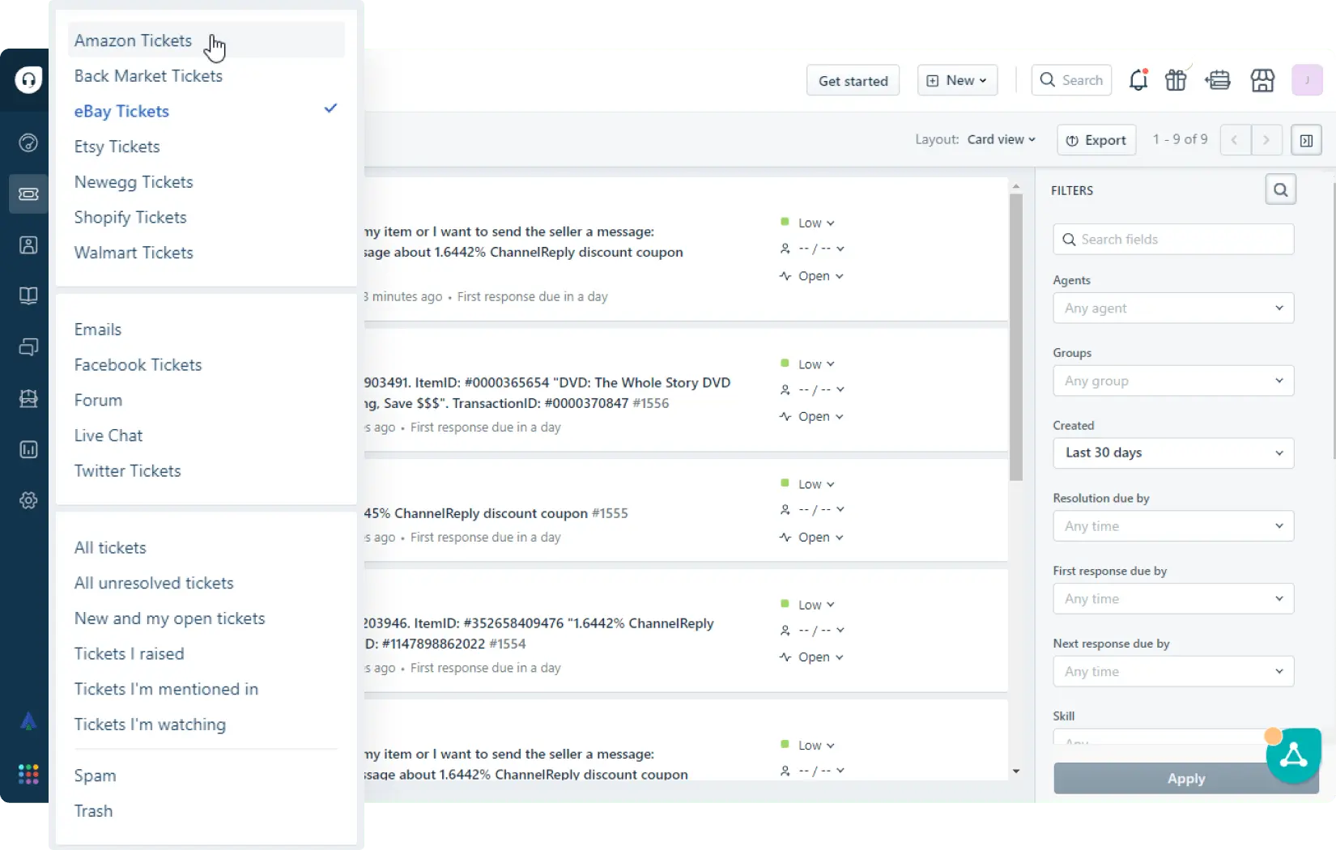Click the Export button
Image resolution: width=1336 pixels, height=850 pixels.
click(x=1096, y=140)
